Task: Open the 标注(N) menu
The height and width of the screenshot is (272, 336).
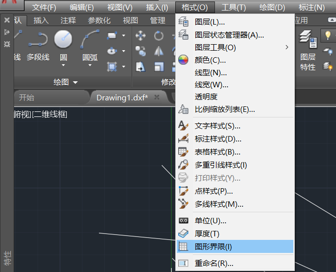Action: [x=311, y=8]
